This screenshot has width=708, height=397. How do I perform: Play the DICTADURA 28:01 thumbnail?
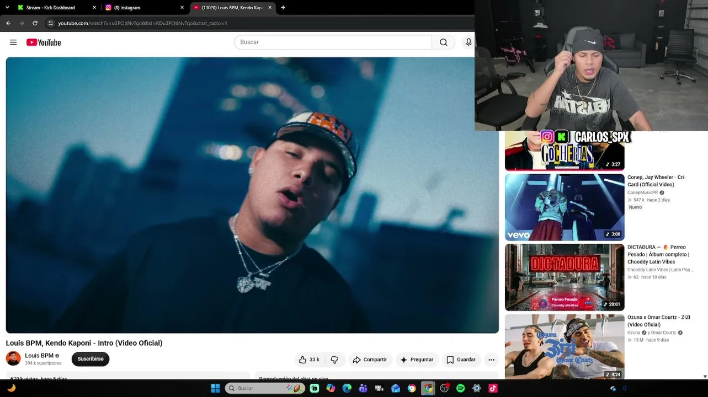[x=565, y=277]
